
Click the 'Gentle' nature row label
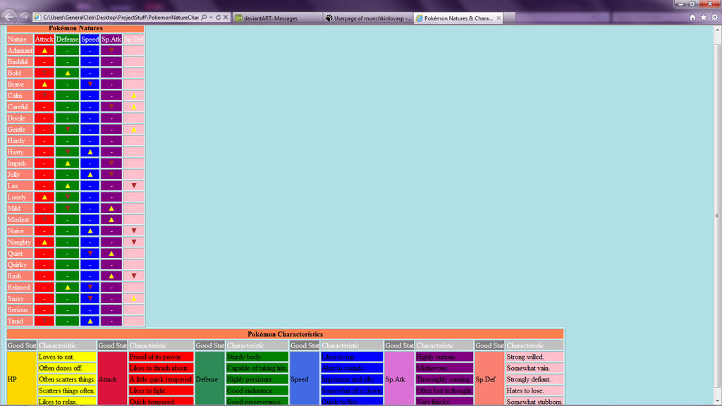coord(20,130)
